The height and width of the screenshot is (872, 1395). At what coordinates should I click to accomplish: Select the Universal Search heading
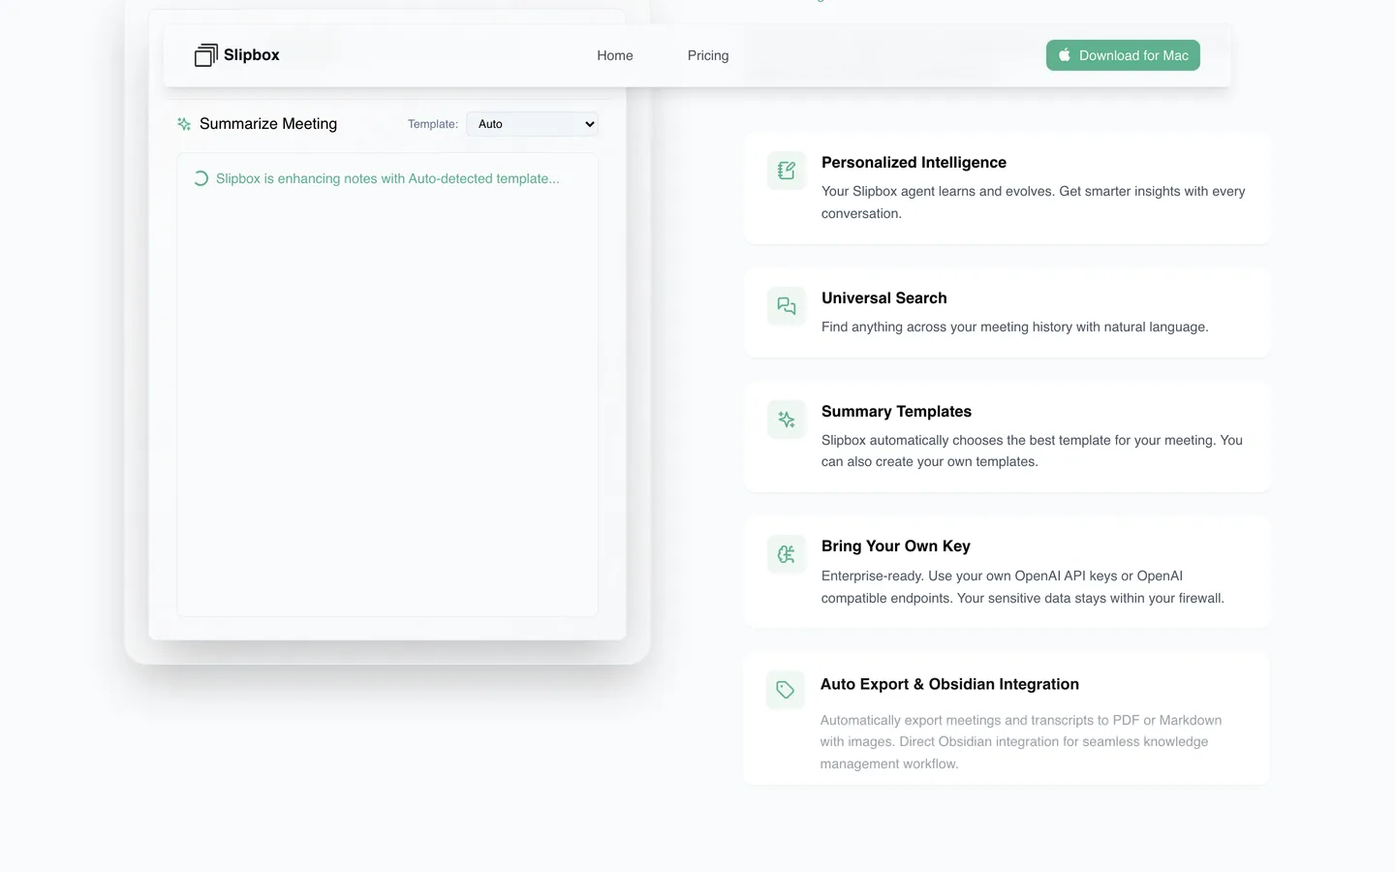point(884,298)
